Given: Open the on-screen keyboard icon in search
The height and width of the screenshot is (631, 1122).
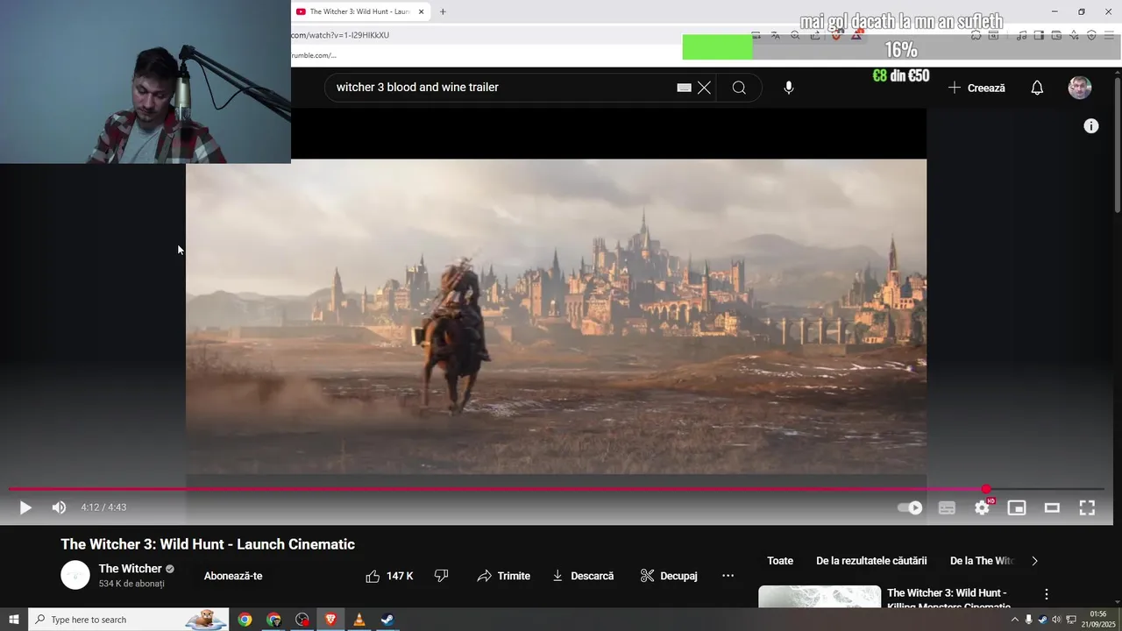Looking at the screenshot, I should point(685,88).
